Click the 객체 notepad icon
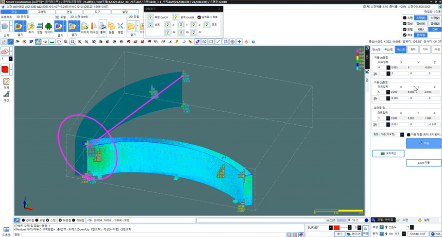Viewport: 442px width, 237px height. point(6,82)
